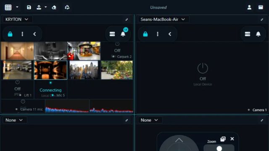The height and width of the screenshot is (151, 269).
Task: Select the garden flowers camera thumbnail
Action: coord(117,70)
